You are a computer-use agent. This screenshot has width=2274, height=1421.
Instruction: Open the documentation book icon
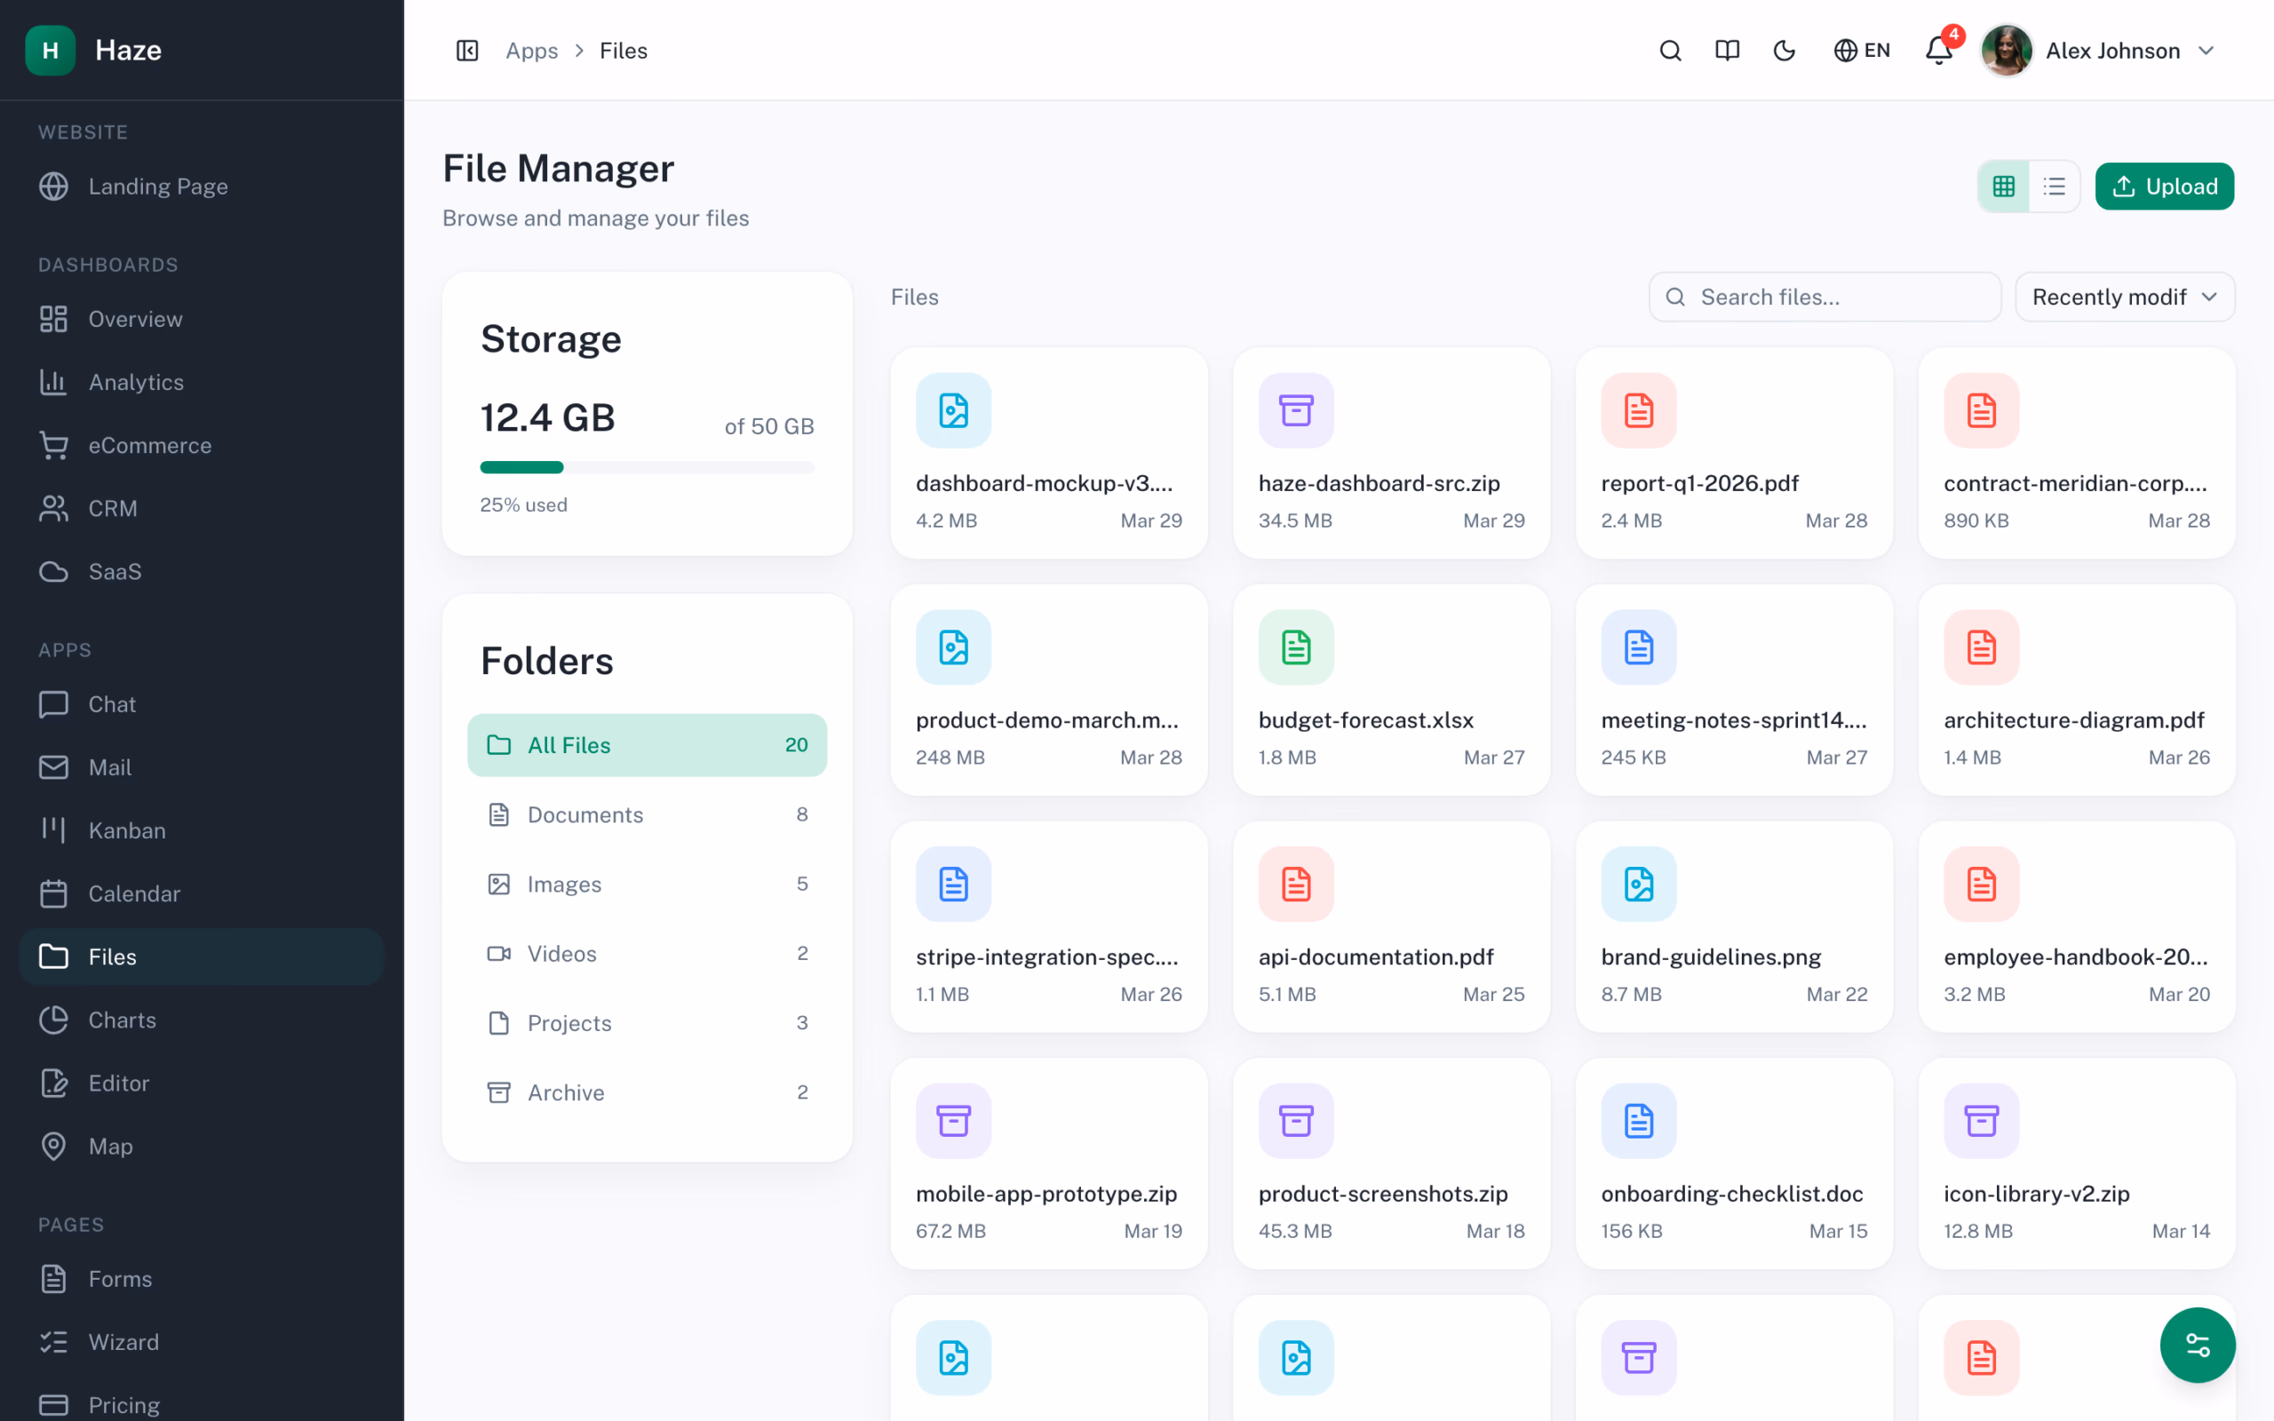tap(1727, 51)
